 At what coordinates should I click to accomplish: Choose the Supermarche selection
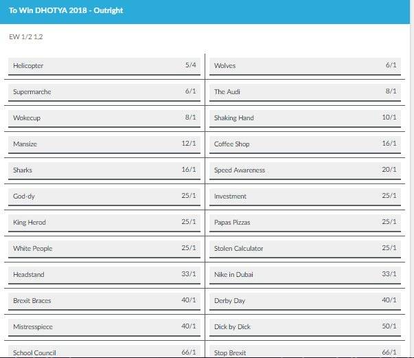click(x=104, y=93)
